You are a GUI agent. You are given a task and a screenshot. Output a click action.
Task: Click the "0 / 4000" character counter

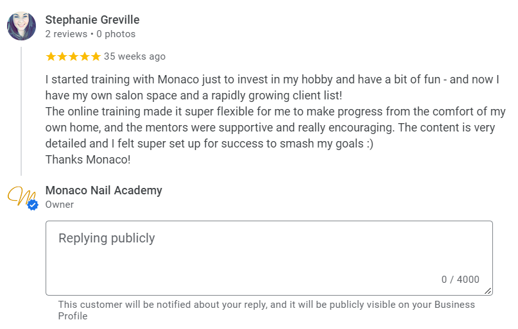tap(460, 280)
